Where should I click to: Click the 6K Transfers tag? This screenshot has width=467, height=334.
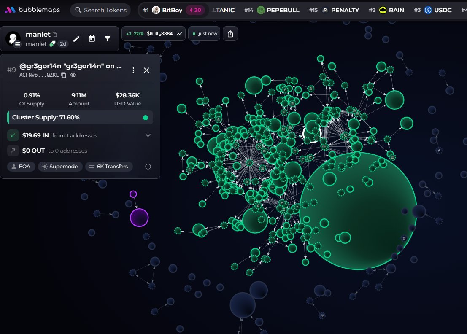109,167
